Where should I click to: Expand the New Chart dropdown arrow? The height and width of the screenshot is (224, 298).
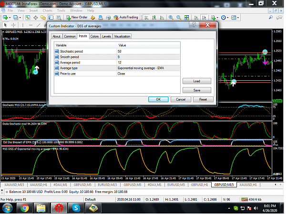click(10, 18)
